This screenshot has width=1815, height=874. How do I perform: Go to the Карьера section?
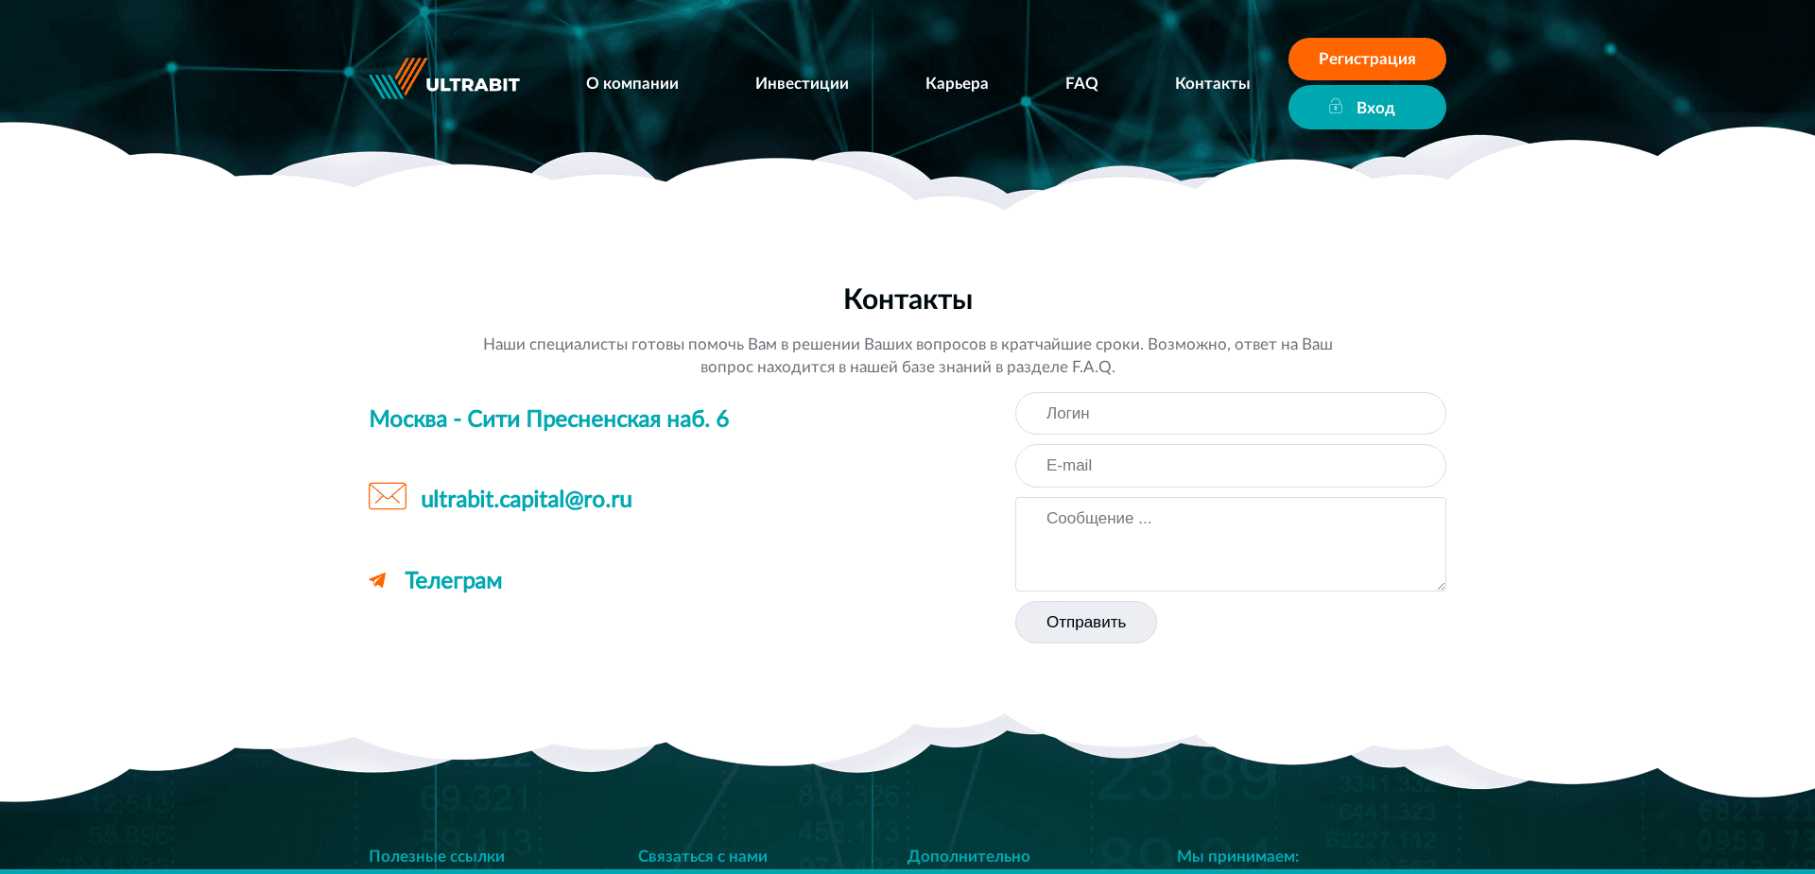point(957,83)
